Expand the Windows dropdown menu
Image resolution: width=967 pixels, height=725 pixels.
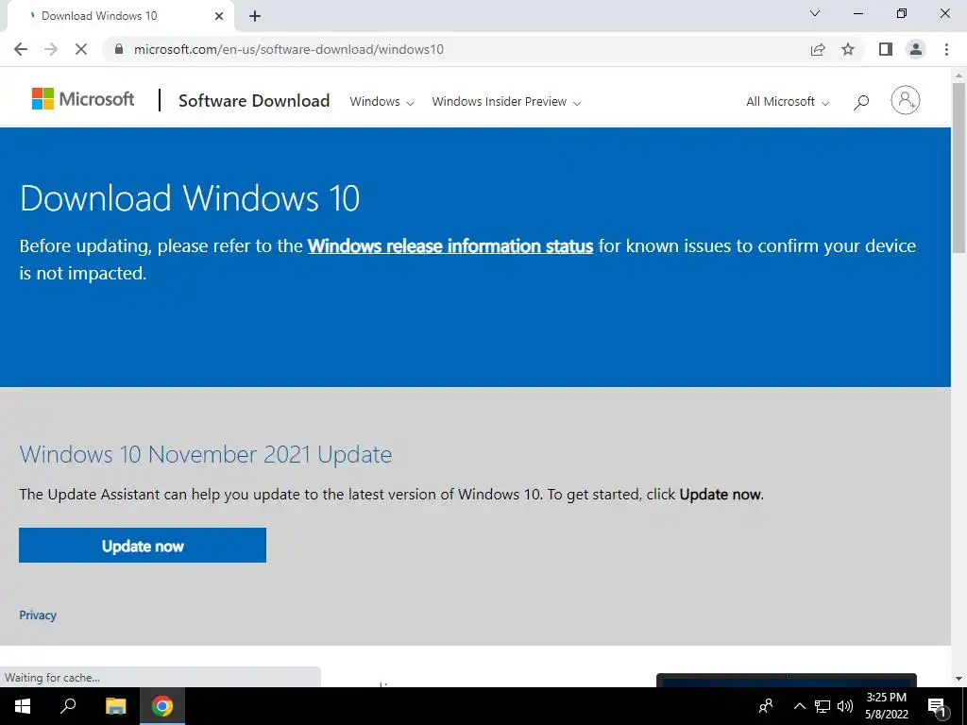[x=382, y=102]
